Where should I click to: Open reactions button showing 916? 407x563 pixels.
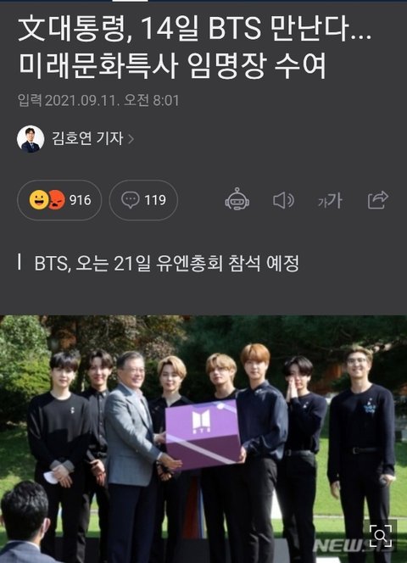coord(59,200)
